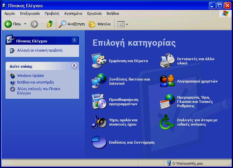
Task: Click the speaker note icon for Ήχοι, ομιλία
Action: (x=99, y=122)
